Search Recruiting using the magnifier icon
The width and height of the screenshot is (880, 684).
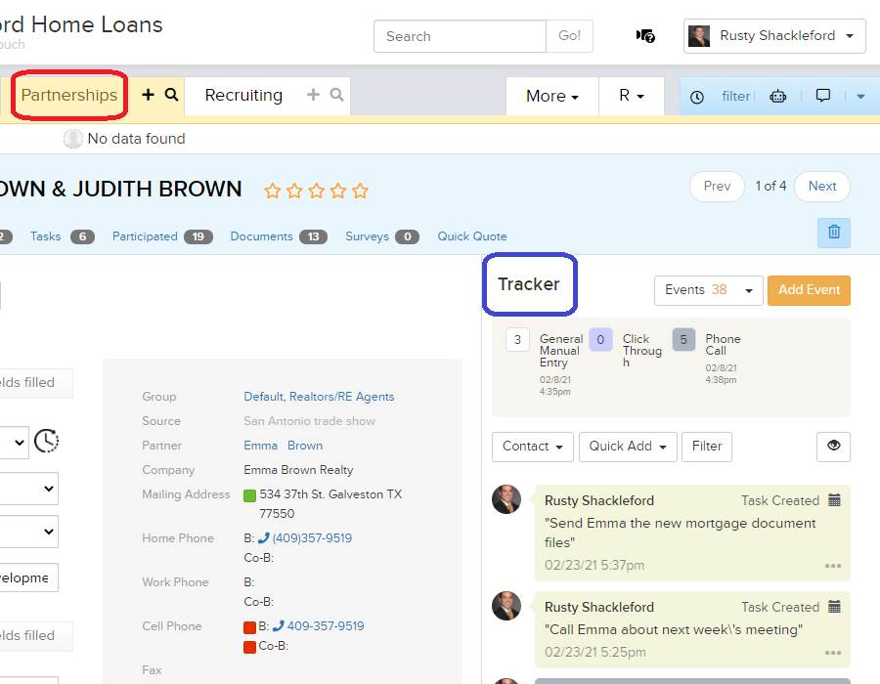(x=336, y=94)
